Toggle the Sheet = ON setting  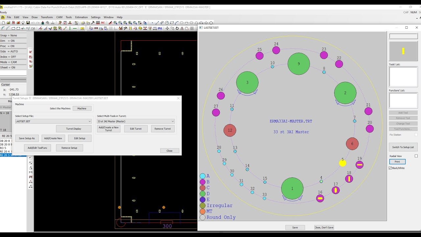pyautogui.click(x=13, y=67)
